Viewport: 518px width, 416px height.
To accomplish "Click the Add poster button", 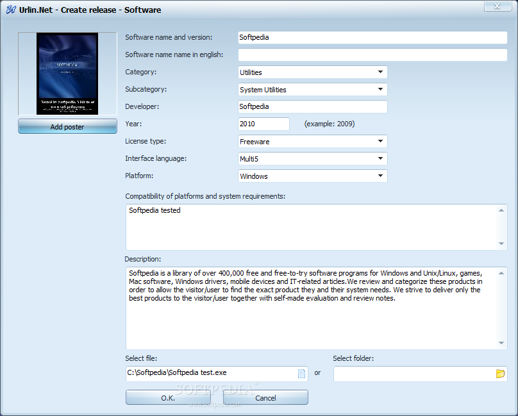I will (x=67, y=126).
